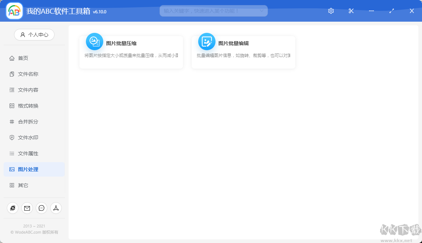Select 文件名称 from the sidebar
This screenshot has height=243, width=422.
click(25, 74)
